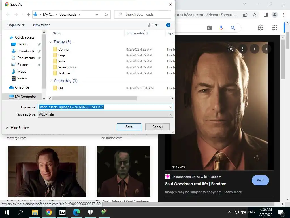Open the File name dropdown arrow
The image size is (290, 218).
coord(170,107)
